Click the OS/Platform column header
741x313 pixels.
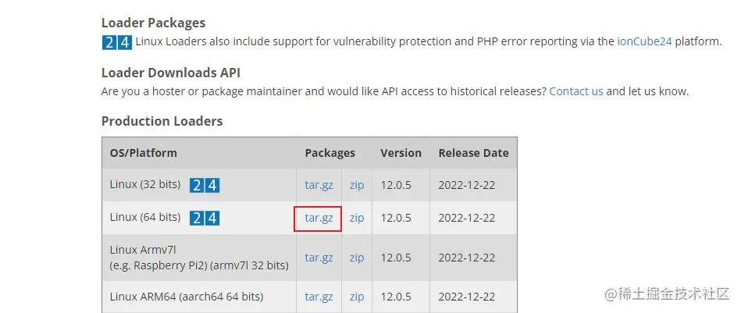tap(144, 153)
